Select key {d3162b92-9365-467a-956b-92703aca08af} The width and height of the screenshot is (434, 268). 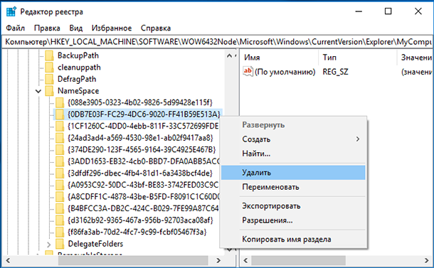coord(140,220)
